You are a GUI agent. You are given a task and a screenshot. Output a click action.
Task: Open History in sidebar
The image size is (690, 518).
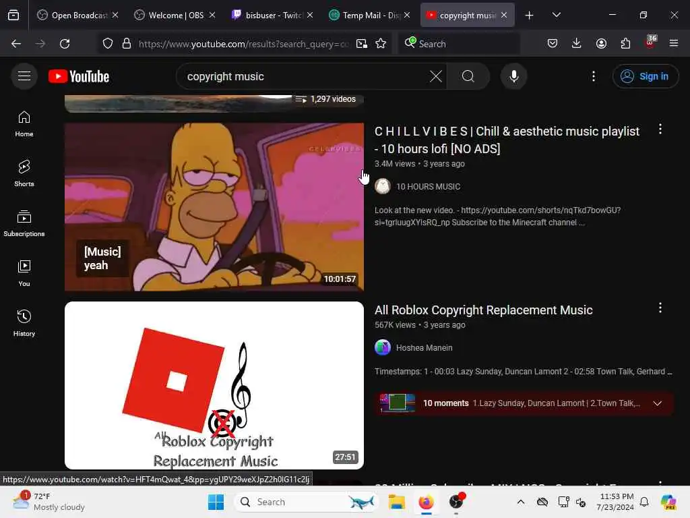[24, 323]
